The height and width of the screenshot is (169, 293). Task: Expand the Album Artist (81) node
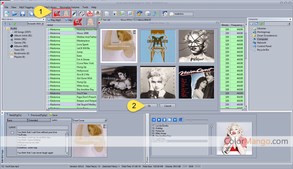click(8, 36)
